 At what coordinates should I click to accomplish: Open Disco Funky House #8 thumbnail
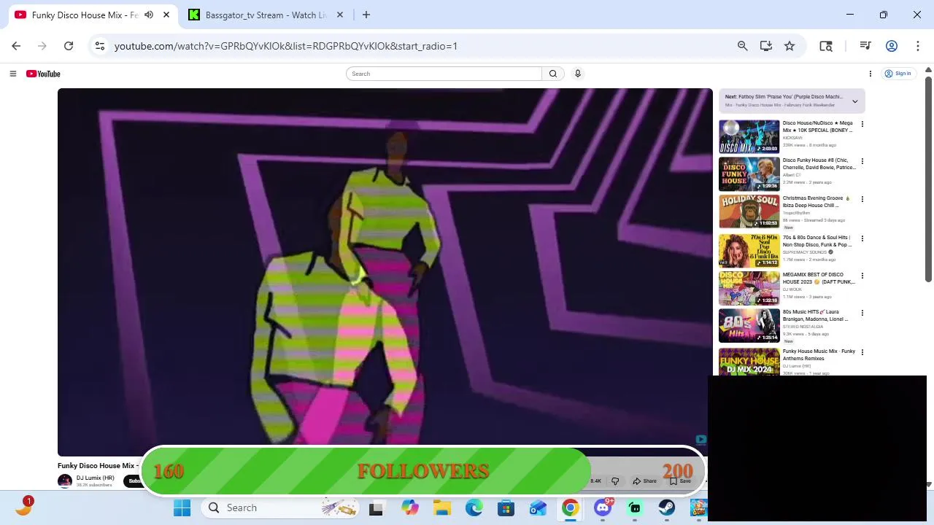click(x=749, y=174)
